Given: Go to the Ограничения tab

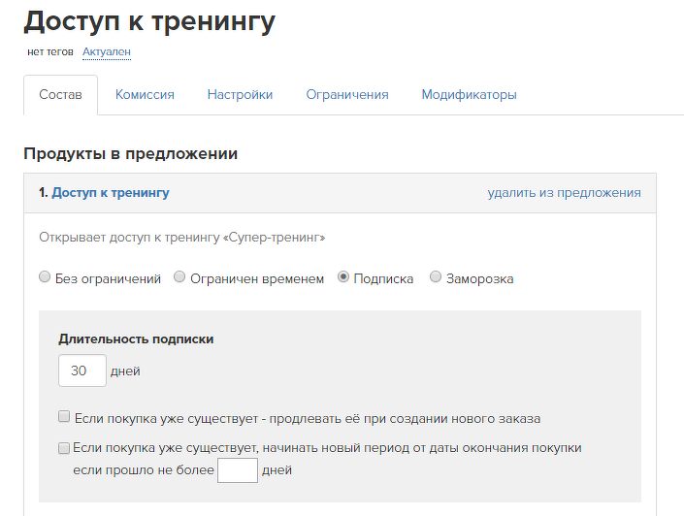Looking at the screenshot, I should (x=347, y=95).
